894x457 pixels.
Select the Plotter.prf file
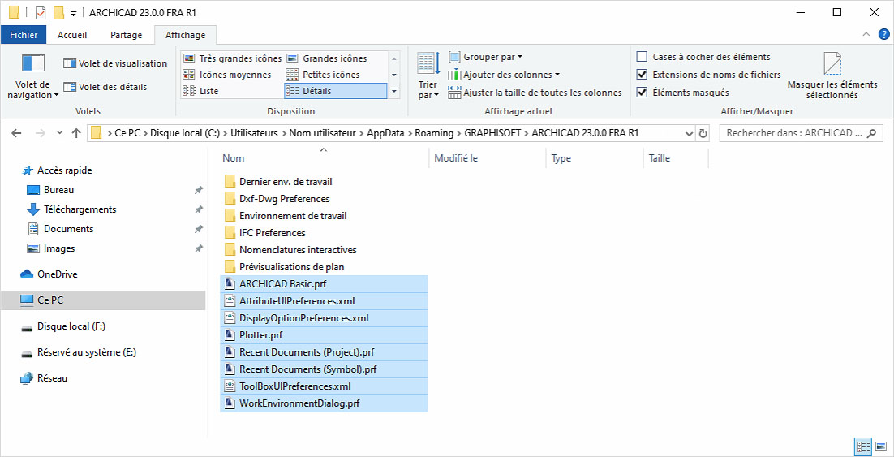[x=324, y=335]
